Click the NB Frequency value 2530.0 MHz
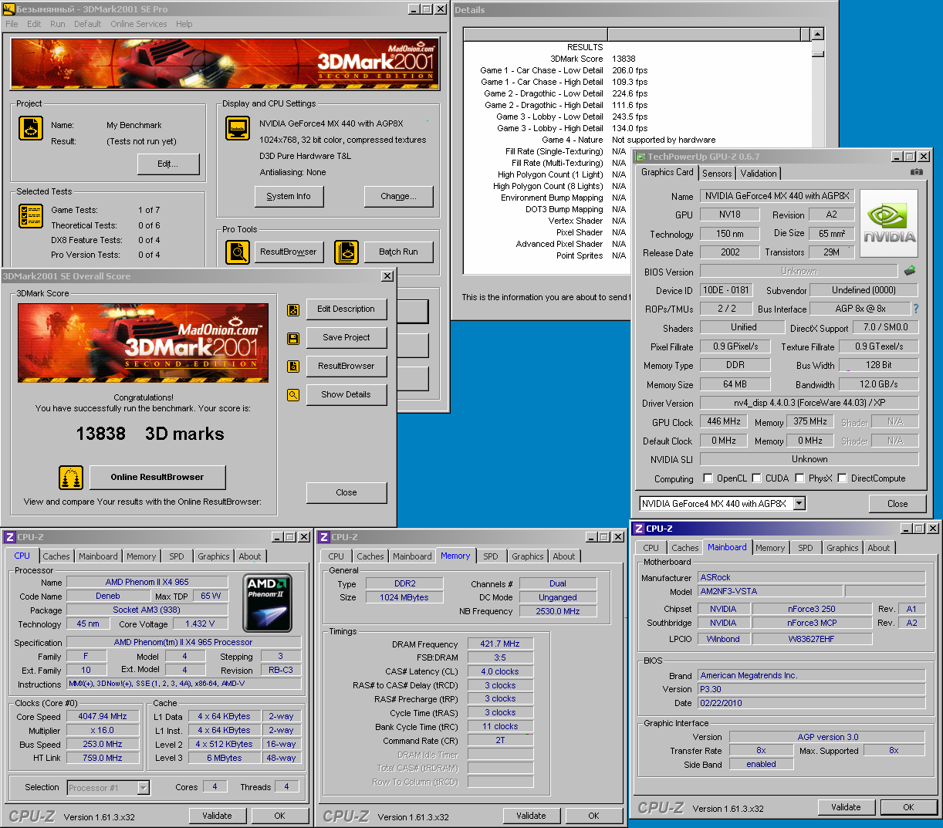 point(558,612)
